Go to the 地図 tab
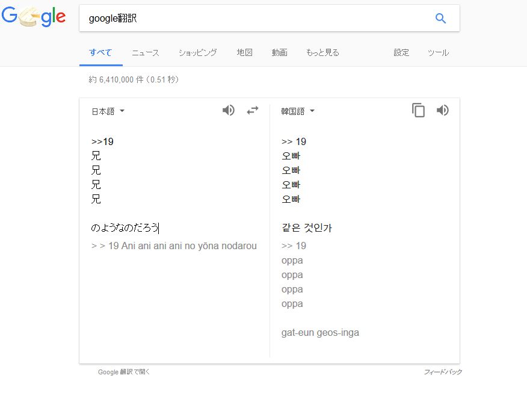Screen dimensions: 527x393 244,53
